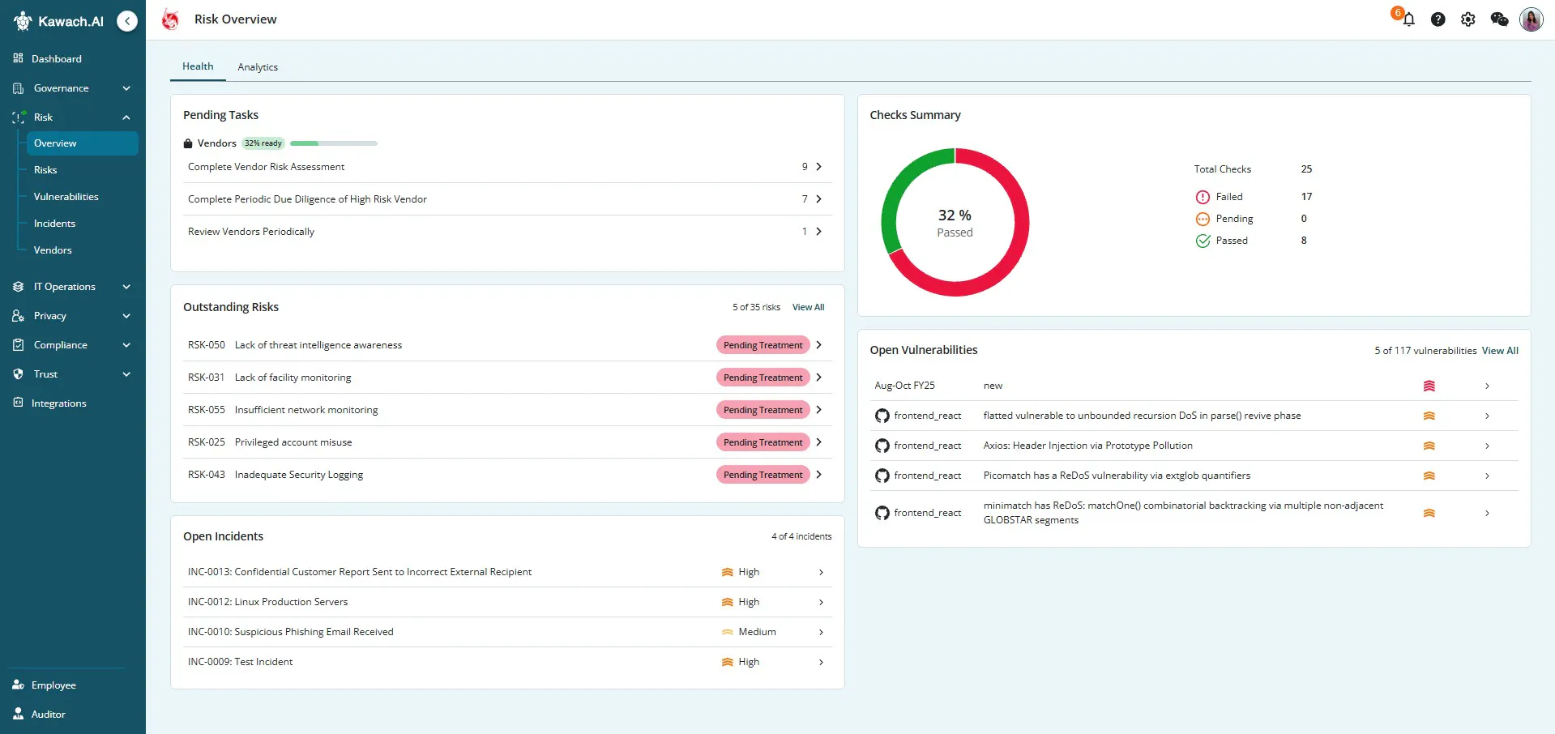Expand the IT Operations menu
1555x734 pixels.
73,286
